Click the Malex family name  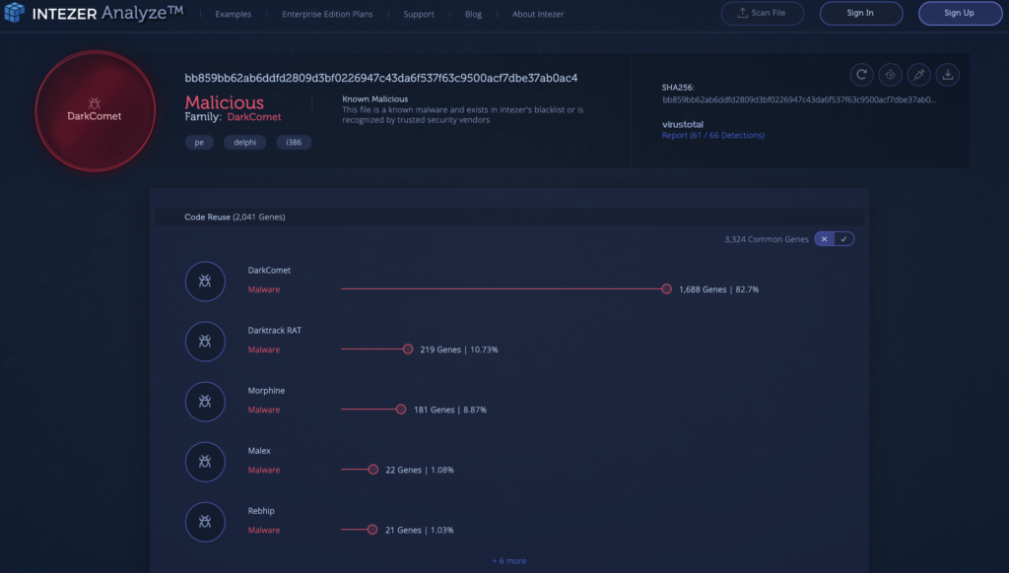pos(259,450)
